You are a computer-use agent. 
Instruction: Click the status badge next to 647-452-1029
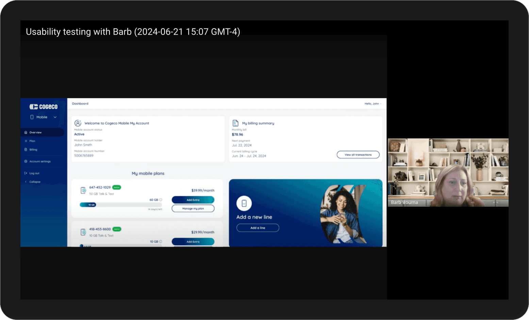click(x=117, y=187)
